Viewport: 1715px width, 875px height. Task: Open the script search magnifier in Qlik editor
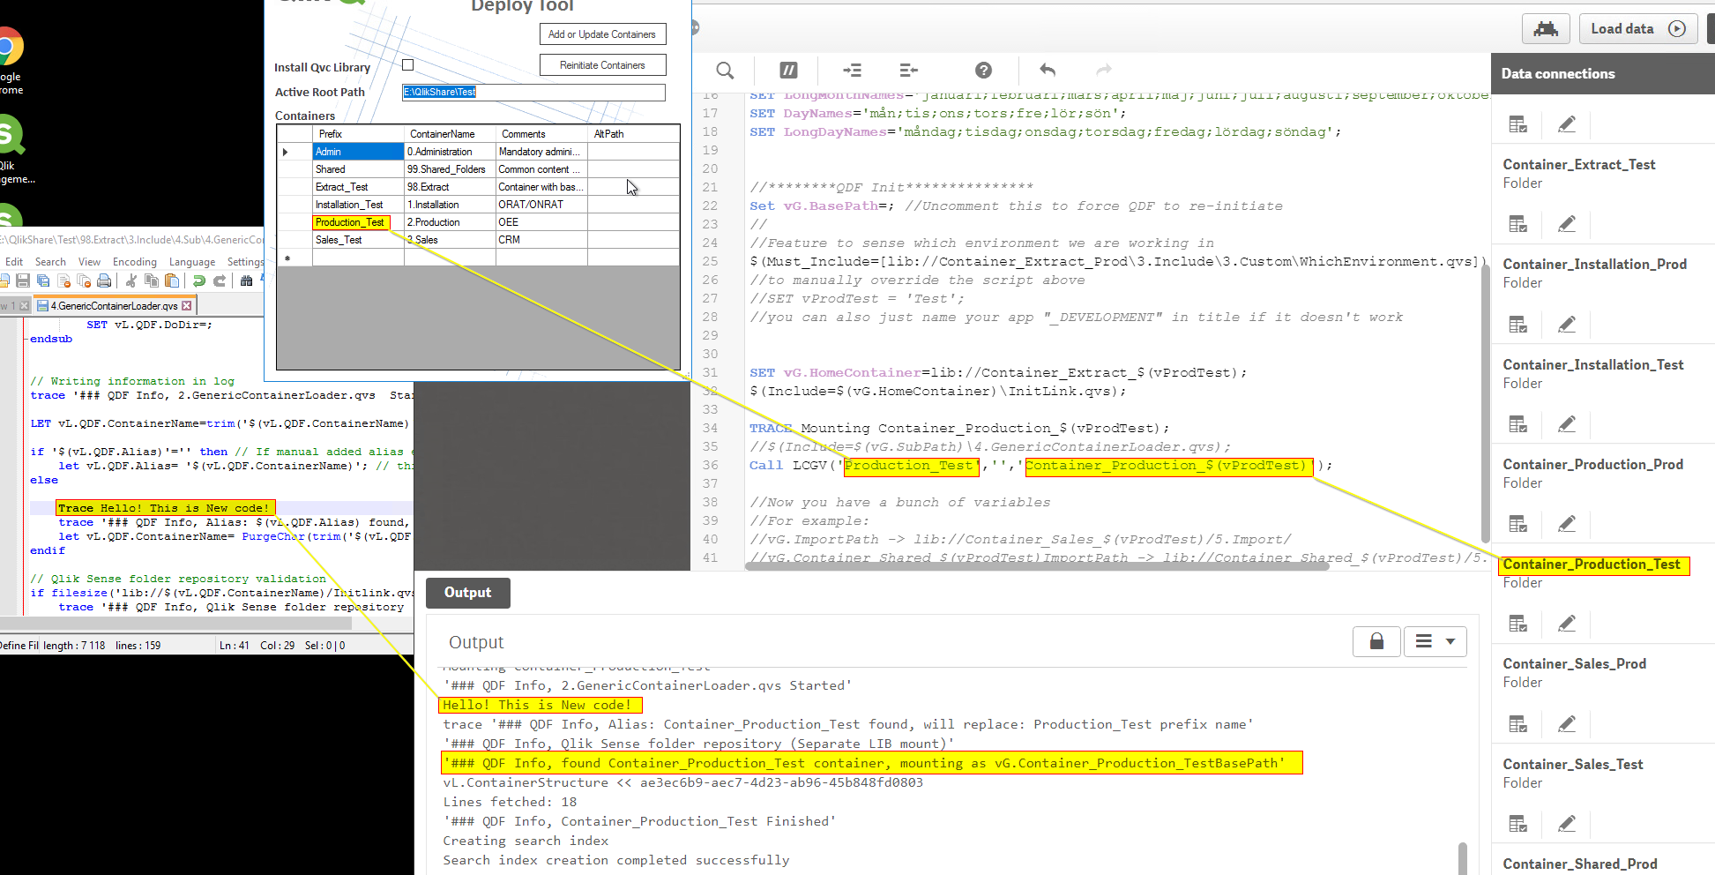click(x=725, y=71)
